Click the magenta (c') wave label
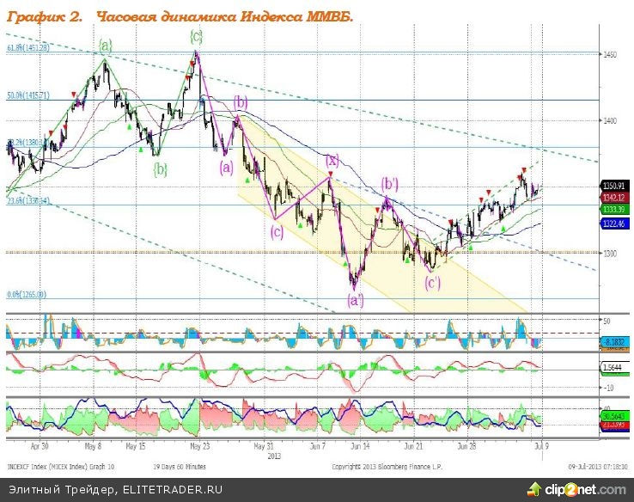The height and width of the screenshot is (502, 634). 432,282
